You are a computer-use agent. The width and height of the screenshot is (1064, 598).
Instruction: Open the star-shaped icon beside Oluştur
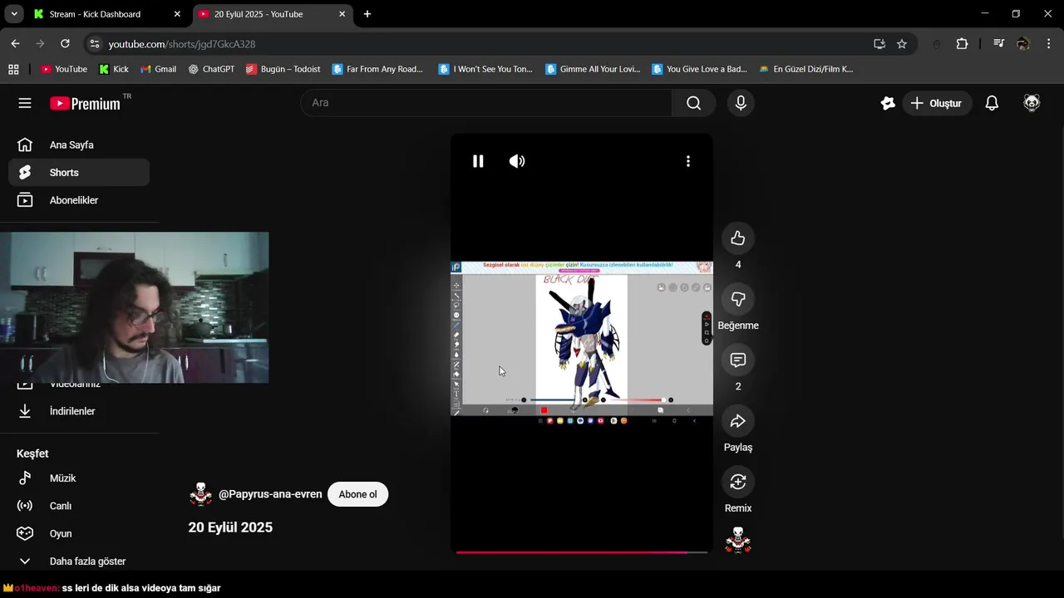[x=888, y=103]
